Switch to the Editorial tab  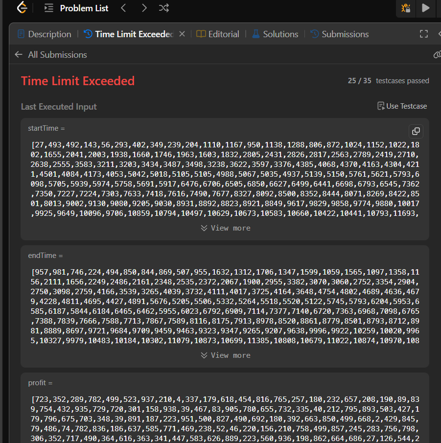point(218,34)
